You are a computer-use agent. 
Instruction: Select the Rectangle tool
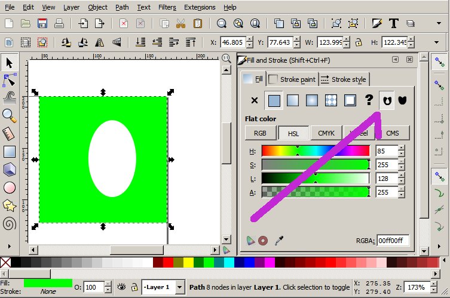(x=9, y=152)
